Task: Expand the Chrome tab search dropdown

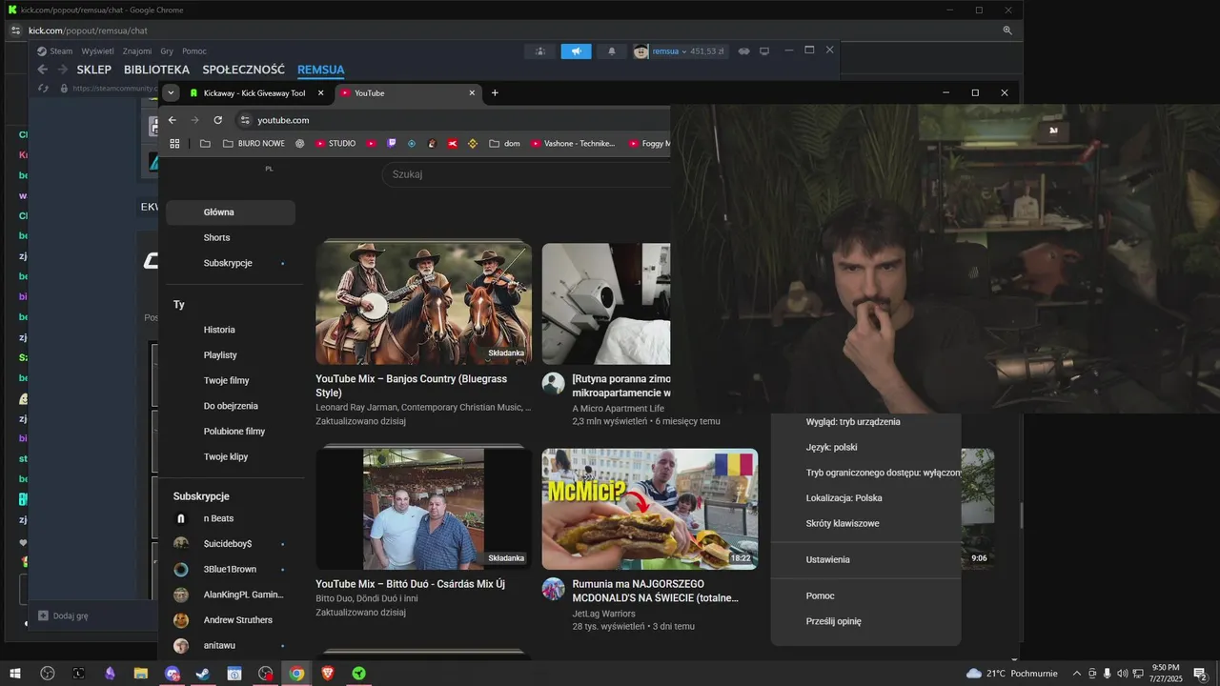Action: [171, 92]
